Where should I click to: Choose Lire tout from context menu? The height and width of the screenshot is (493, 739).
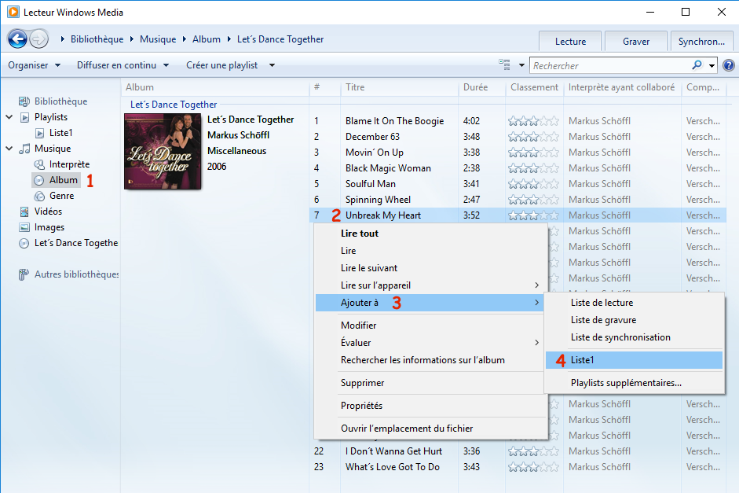coord(360,234)
